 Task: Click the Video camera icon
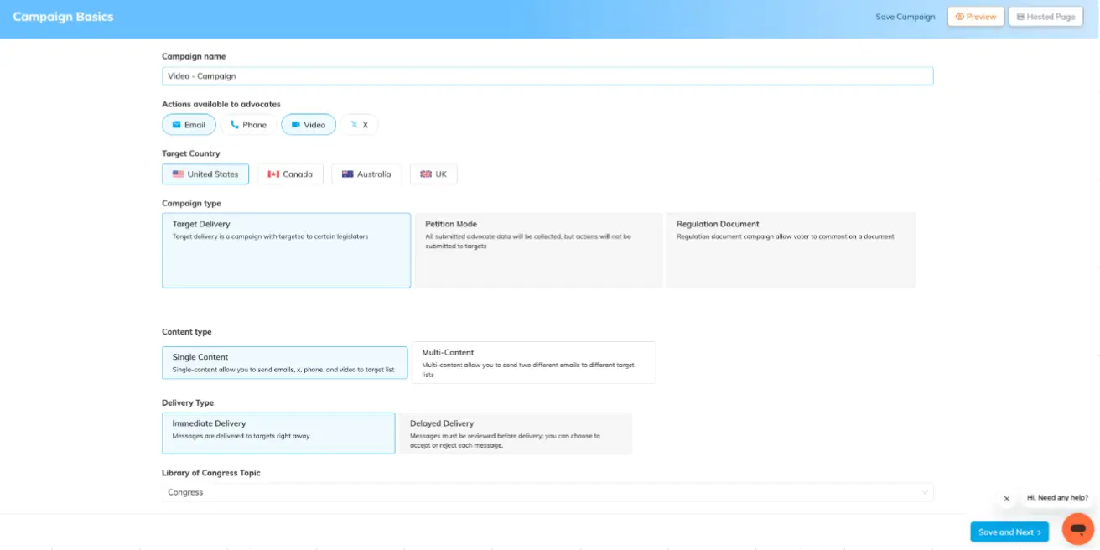[x=295, y=125]
